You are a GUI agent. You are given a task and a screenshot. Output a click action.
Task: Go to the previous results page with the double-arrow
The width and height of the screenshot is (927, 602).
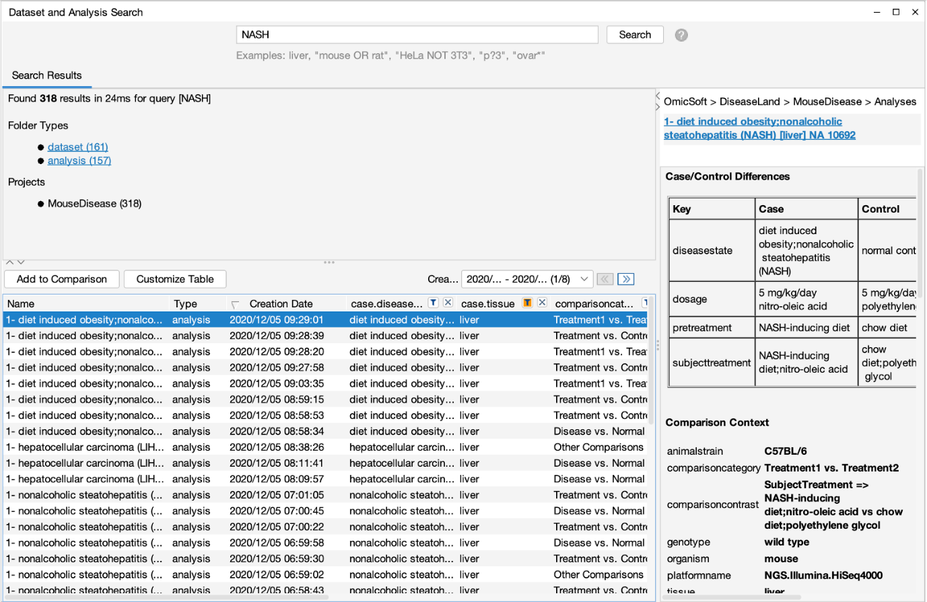605,279
